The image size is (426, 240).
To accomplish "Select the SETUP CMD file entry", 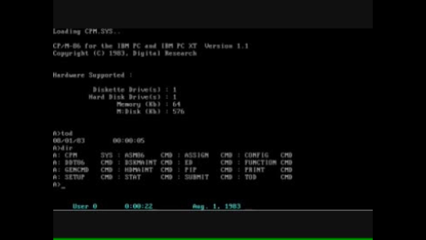I will tap(89, 177).
